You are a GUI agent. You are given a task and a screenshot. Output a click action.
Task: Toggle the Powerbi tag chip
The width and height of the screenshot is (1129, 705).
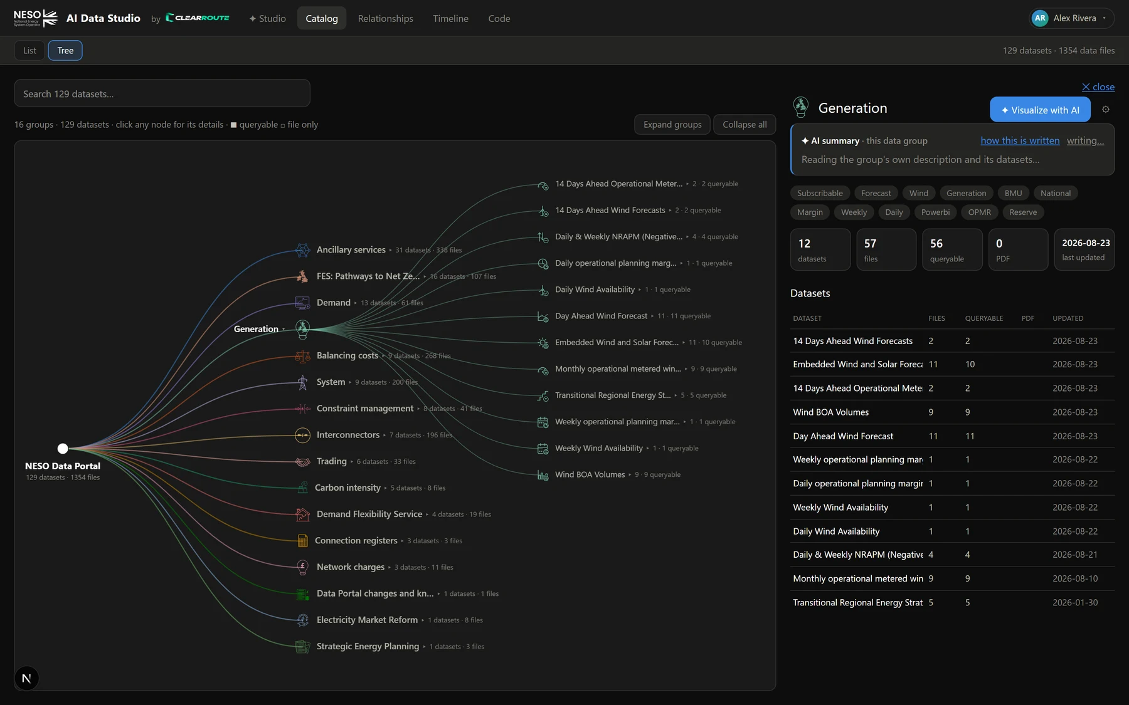[935, 212]
